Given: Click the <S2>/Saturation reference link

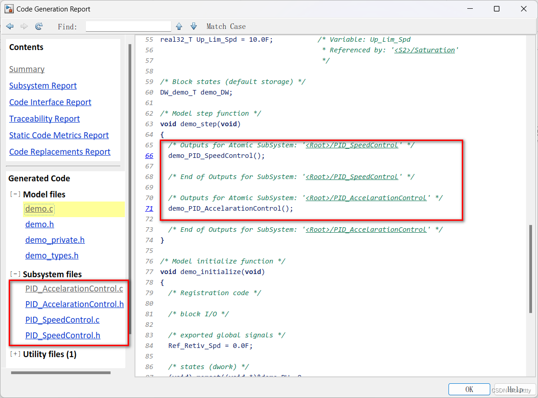Looking at the screenshot, I should click(x=425, y=50).
